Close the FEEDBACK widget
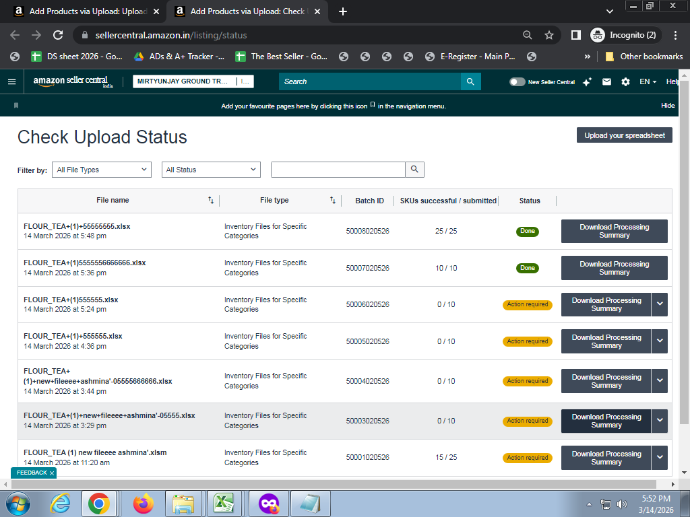The height and width of the screenshot is (517, 690). 52,473
